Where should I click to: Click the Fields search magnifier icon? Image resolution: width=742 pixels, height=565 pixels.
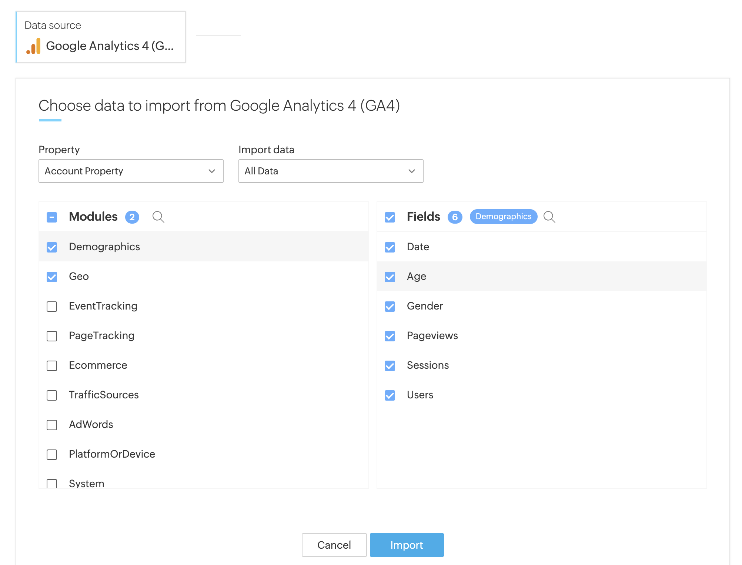coord(549,217)
